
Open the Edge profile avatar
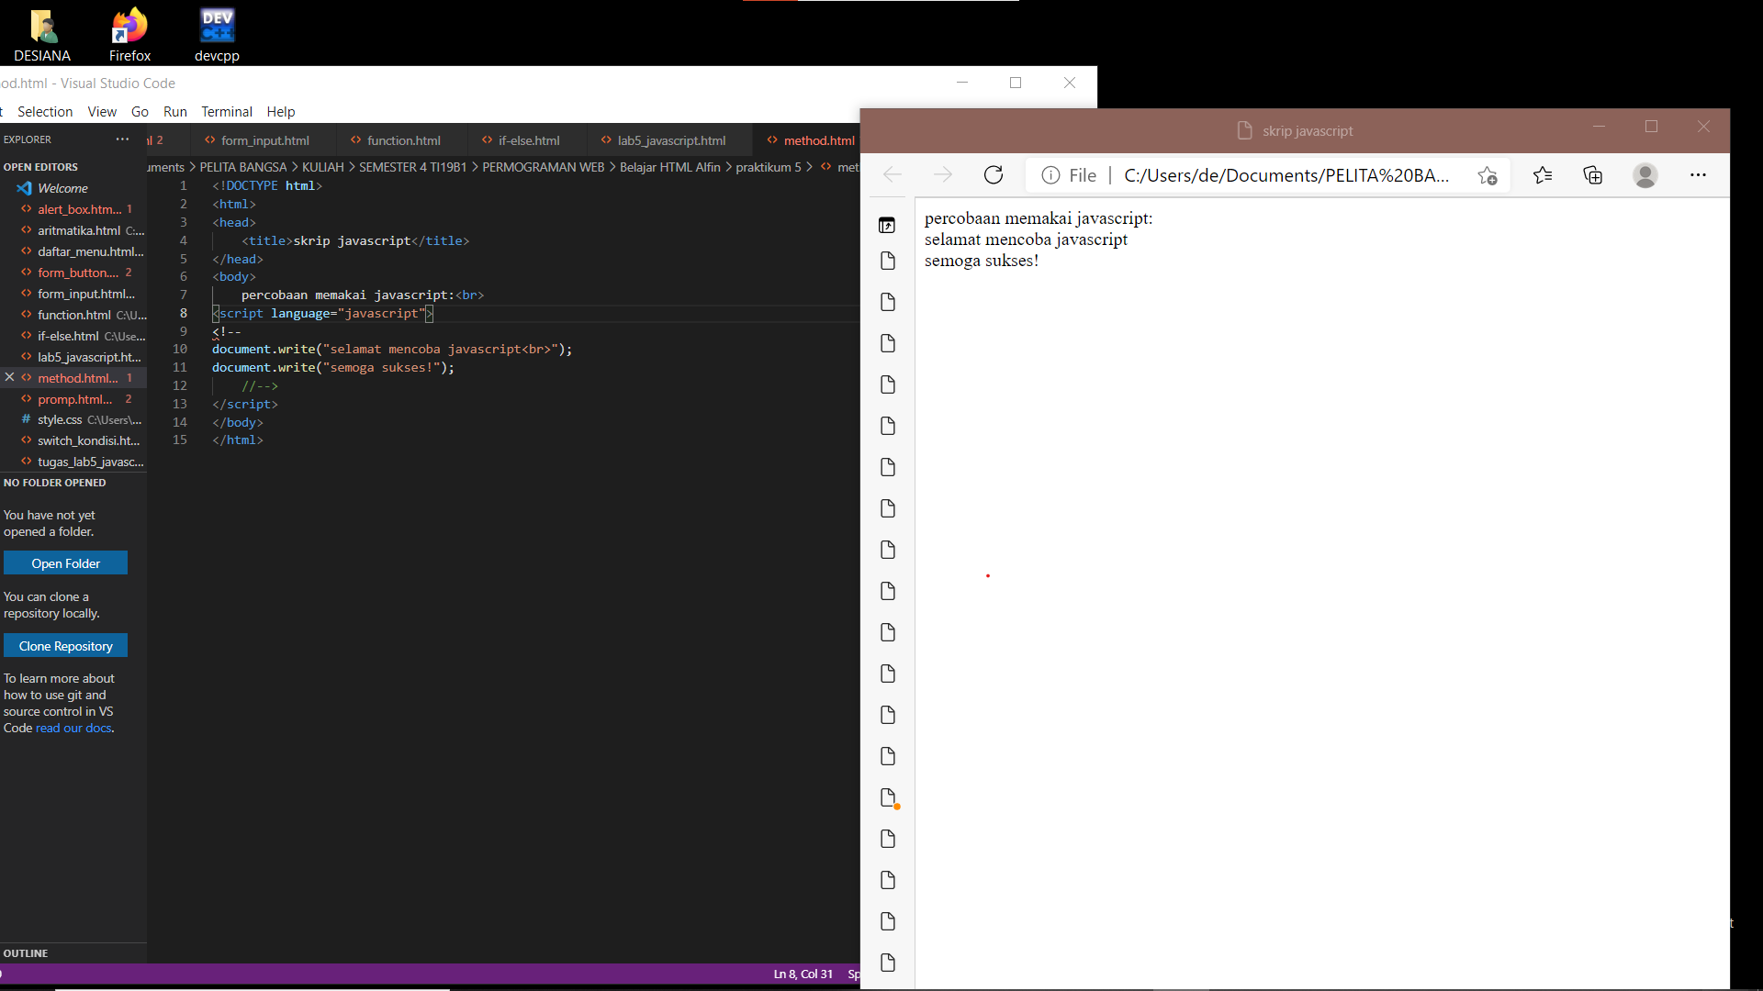pos(1645,175)
